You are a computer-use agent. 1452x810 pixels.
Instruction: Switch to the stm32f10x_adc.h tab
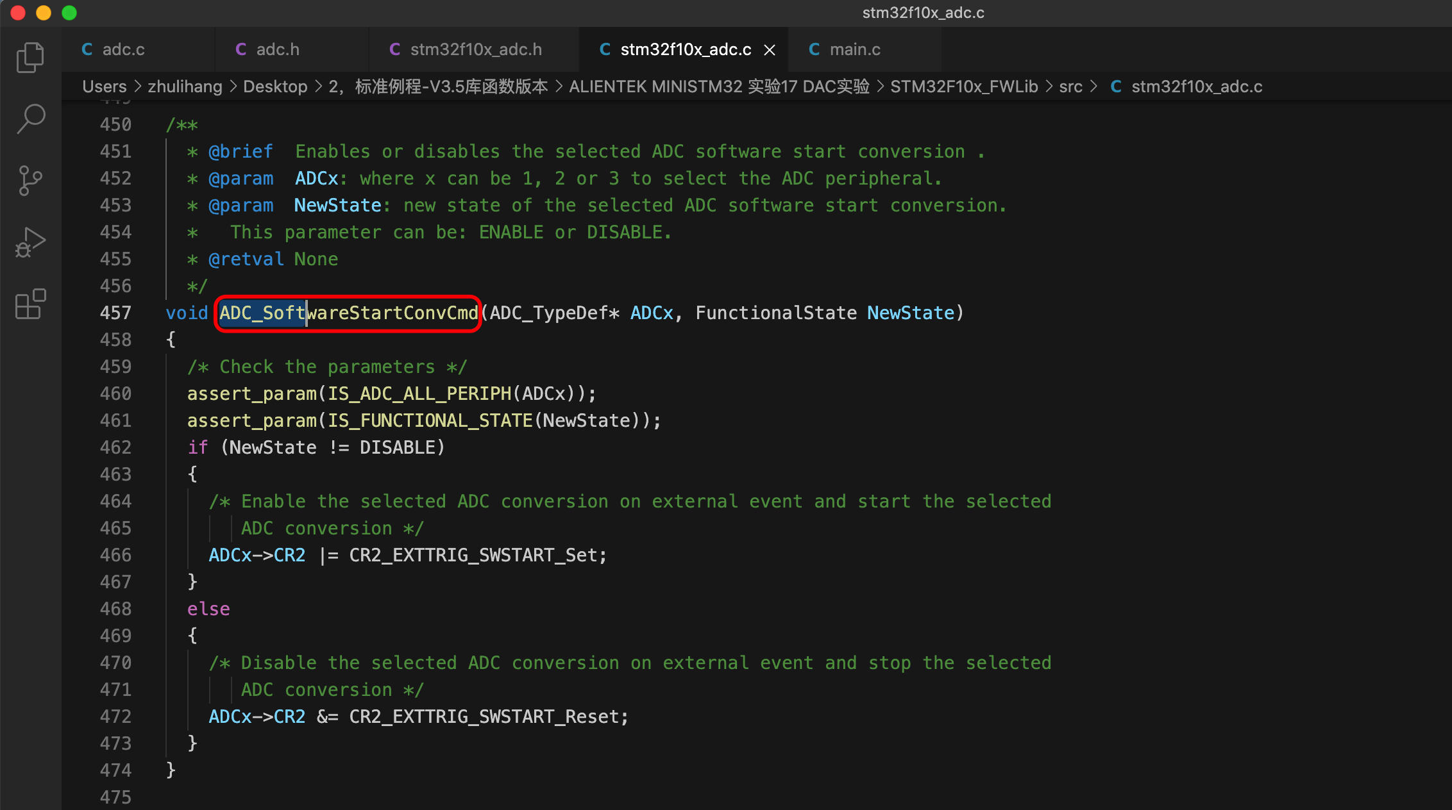(x=478, y=49)
